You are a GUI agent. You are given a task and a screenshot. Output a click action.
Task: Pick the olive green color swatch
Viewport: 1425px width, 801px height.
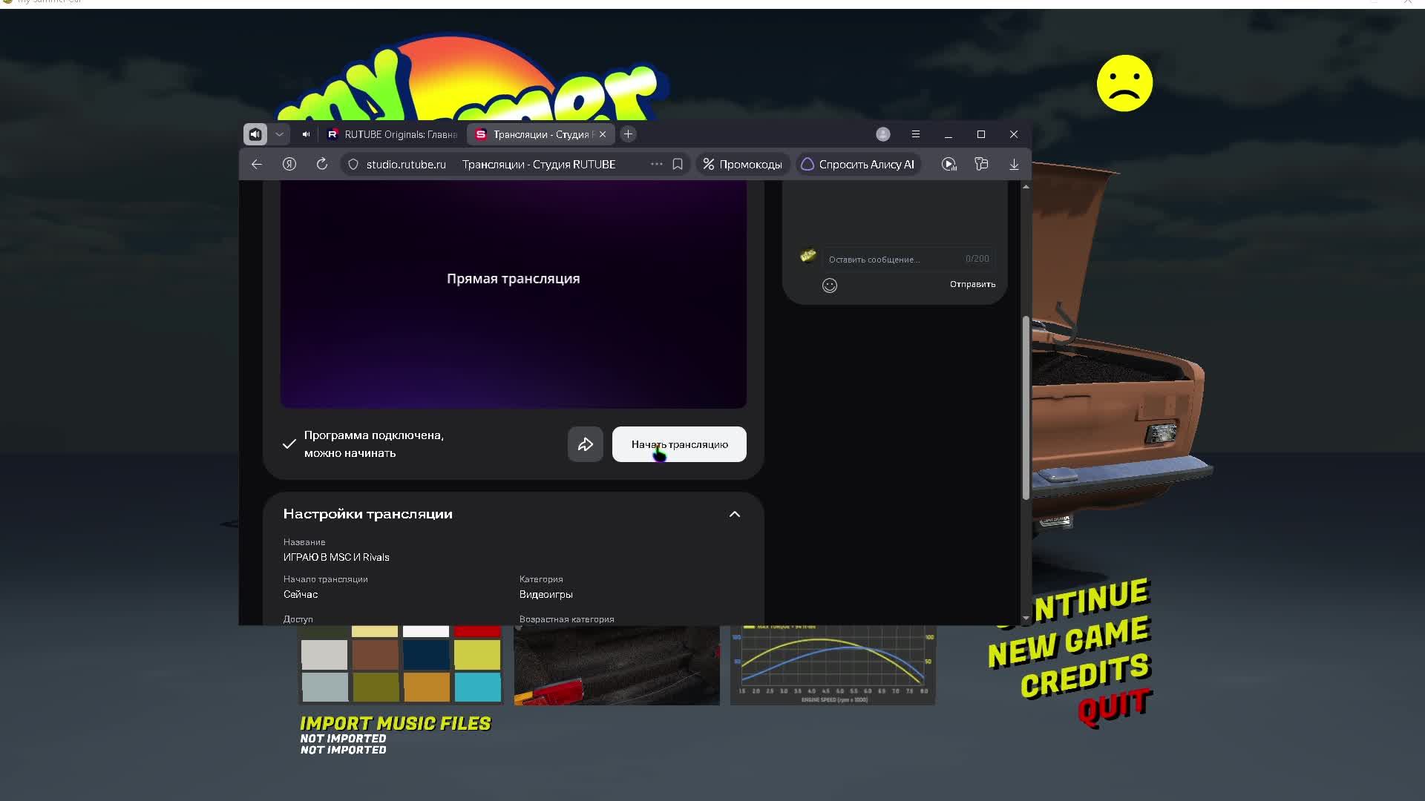point(375,687)
